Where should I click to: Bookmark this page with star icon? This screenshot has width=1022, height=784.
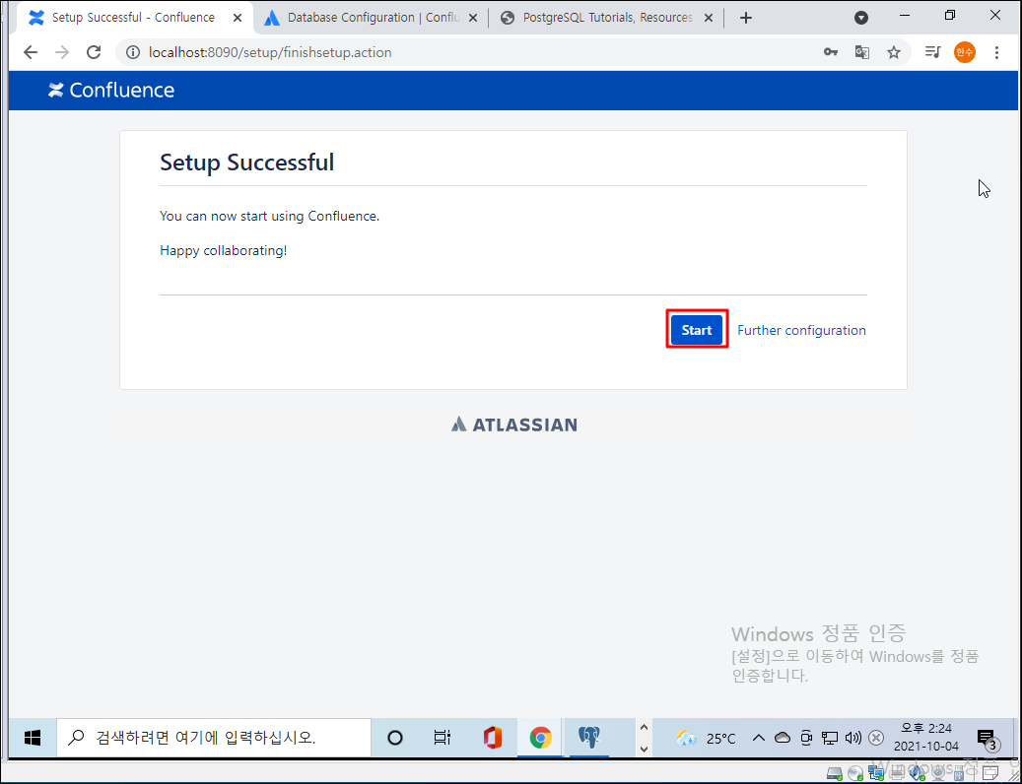pyautogui.click(x=894, y=52)
